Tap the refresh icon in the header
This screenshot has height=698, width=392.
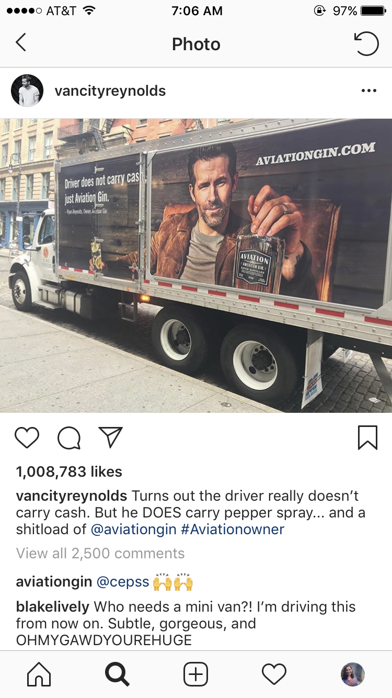(x=366, y=43)
